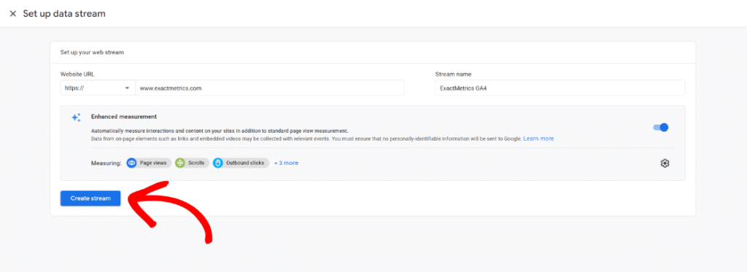Screen dimensions: 747x272
Task: Disable the Enhanced measurement toggle
Action: pyautogui.click(x=661, y=128)
